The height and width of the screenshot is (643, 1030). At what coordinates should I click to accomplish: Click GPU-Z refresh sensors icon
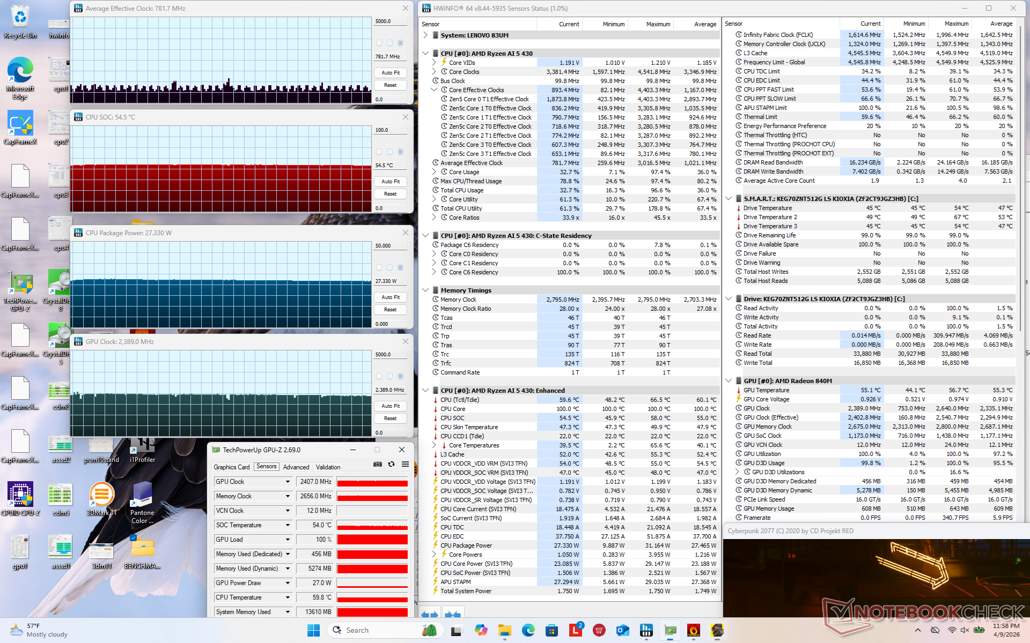point(392,464)
